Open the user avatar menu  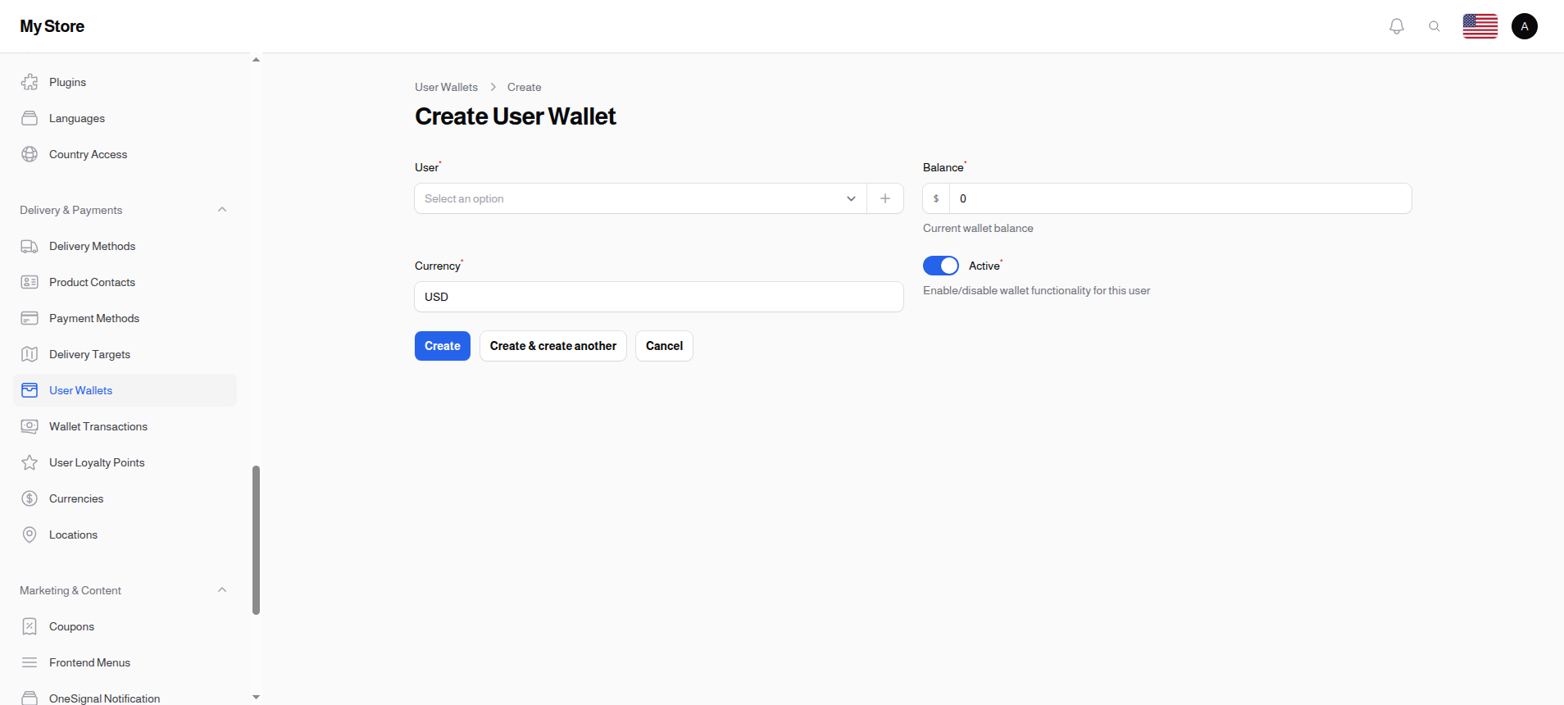pos(1525,26)
